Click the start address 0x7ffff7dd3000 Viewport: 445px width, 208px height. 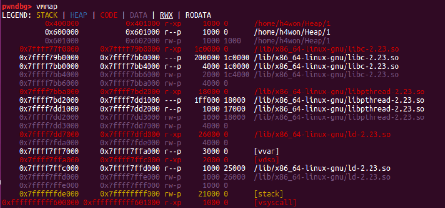tap(49, 126)
